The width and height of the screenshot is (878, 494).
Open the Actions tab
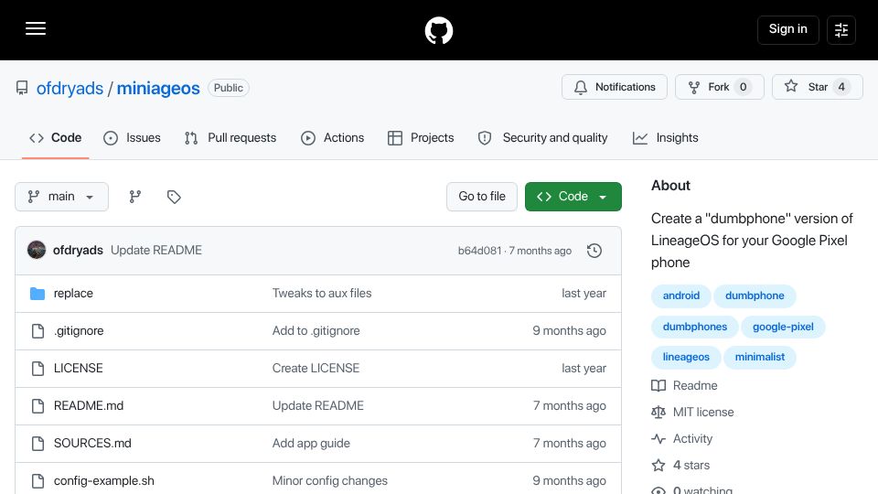[333, 138]
